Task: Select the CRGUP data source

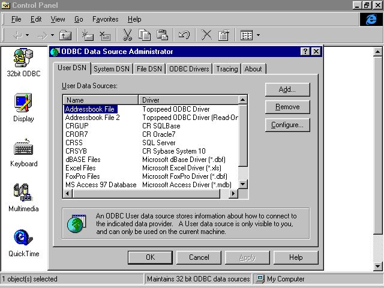Action: click(77, 126)
